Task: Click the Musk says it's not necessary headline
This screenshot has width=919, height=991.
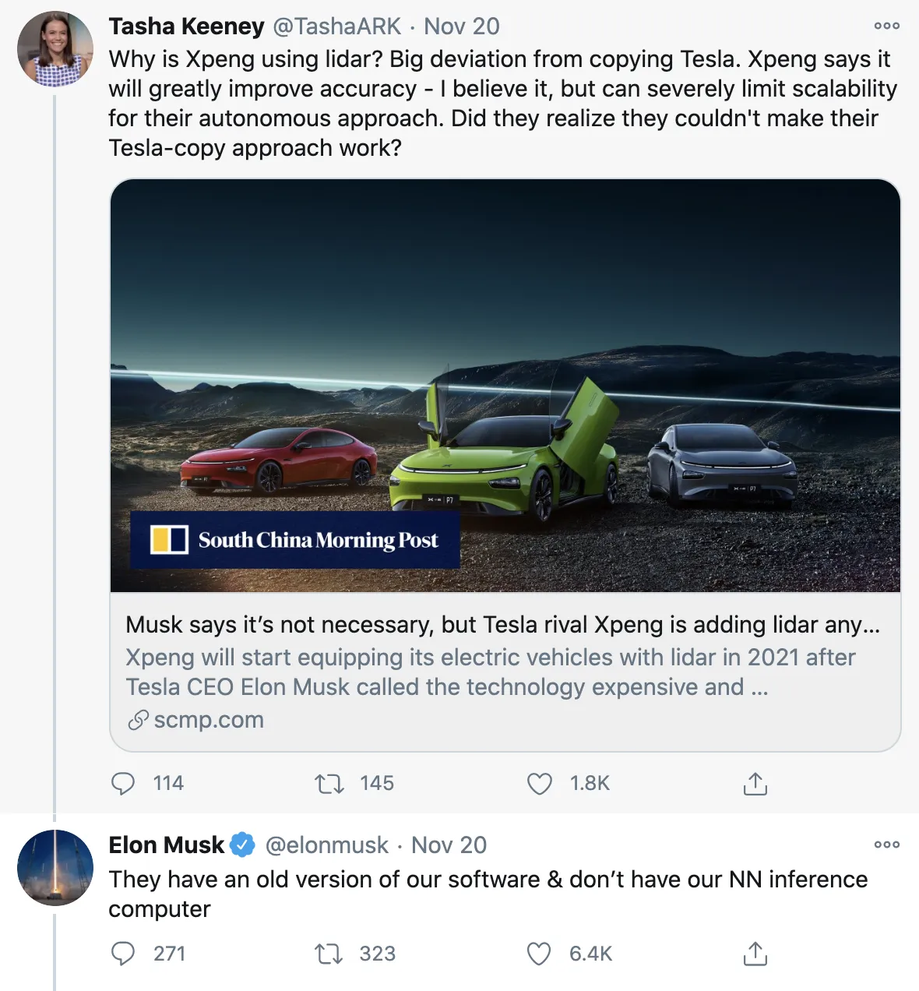Action: pos(503,625)
